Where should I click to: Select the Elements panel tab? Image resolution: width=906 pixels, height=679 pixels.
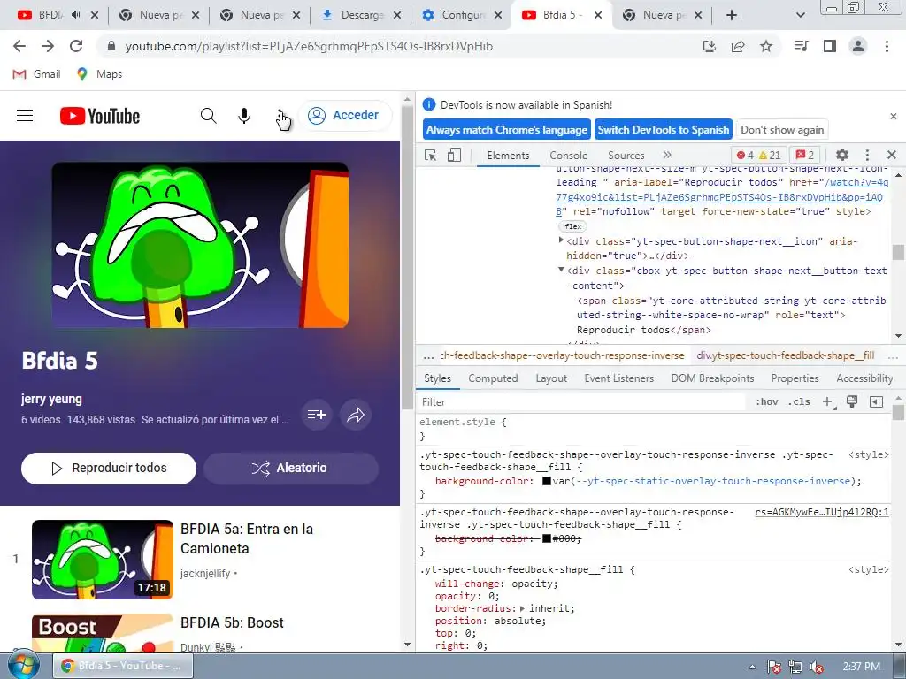pos(508,155)
